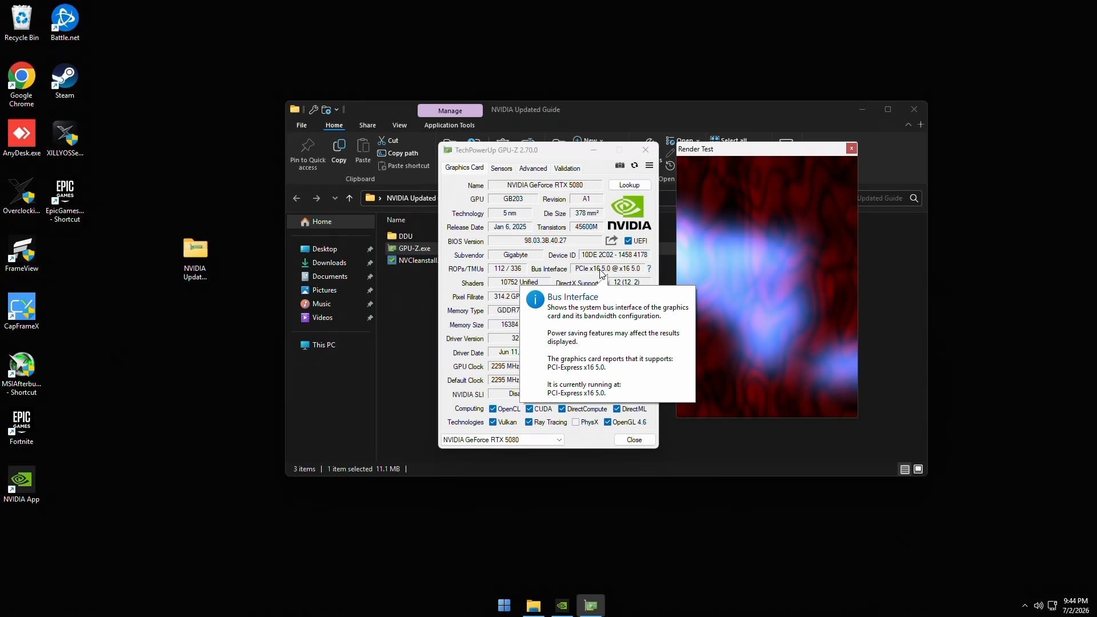The image size is (1097, 617).
Task: Go back in Explorer navigation
Action: (x=297, y=198)
